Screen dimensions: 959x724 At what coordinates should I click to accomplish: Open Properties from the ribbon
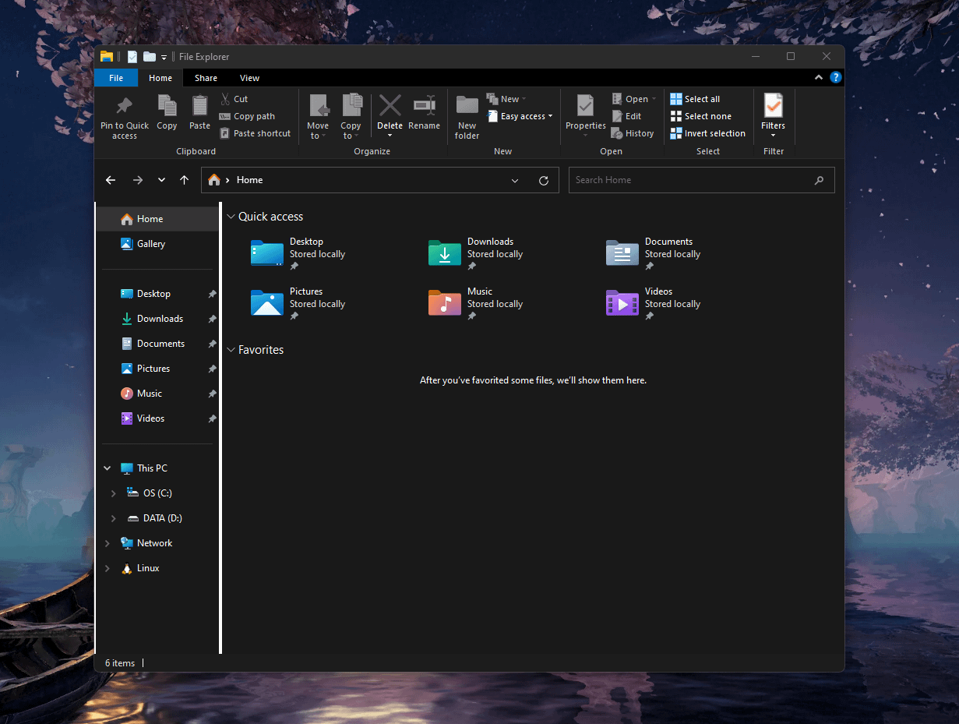(585, 106)
